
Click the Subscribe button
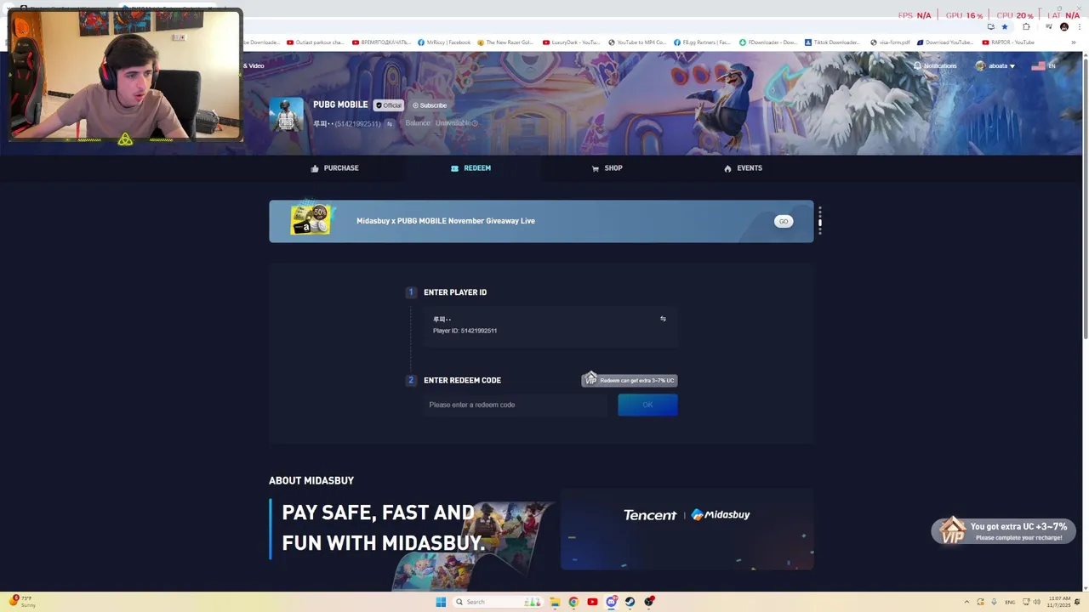(x=430, y=105)
